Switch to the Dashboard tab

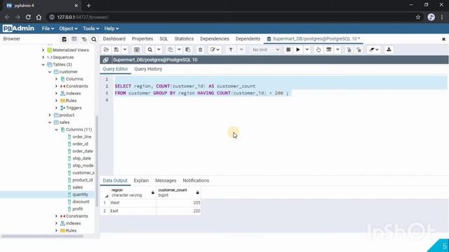114,39
